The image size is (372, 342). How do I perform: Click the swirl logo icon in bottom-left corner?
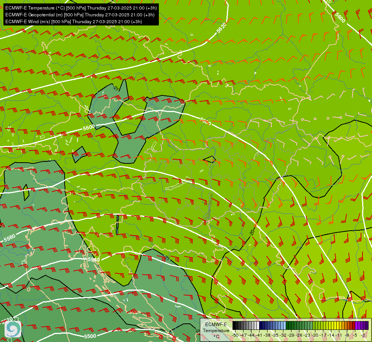pos(13,329)
